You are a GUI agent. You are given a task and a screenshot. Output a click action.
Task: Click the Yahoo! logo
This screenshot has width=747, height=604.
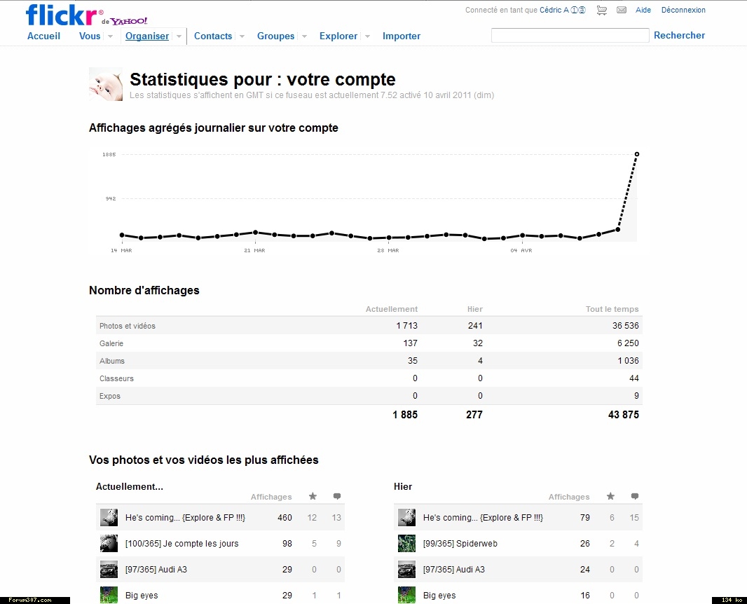pyautogui.click(x=128, y=21)
